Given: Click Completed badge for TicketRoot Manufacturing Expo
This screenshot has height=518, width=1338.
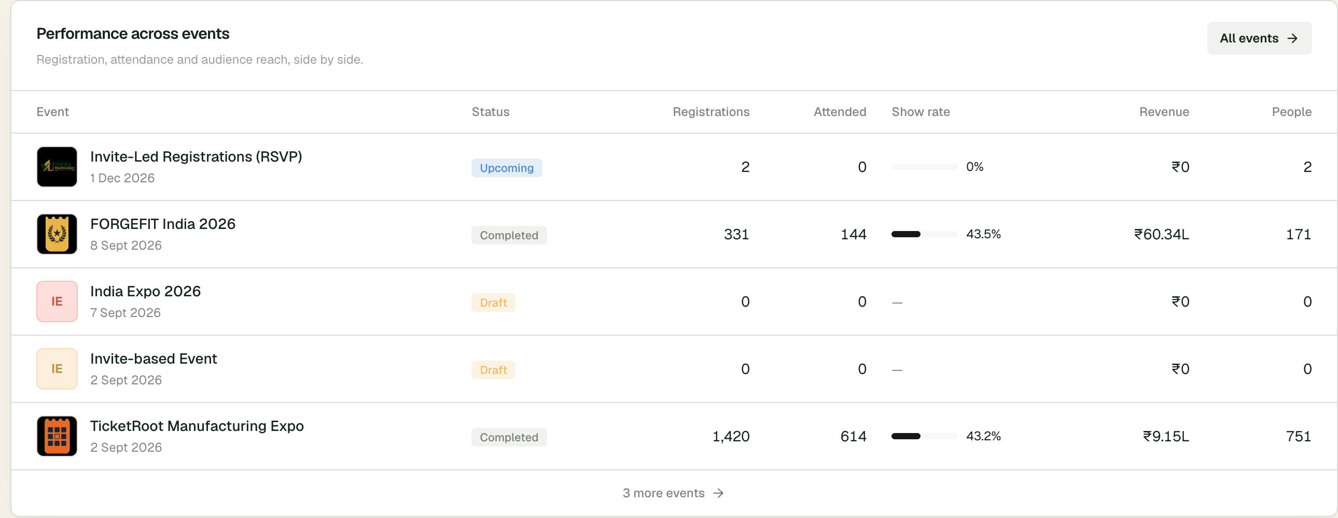Looking at the screenshot, I should [509, 437].
